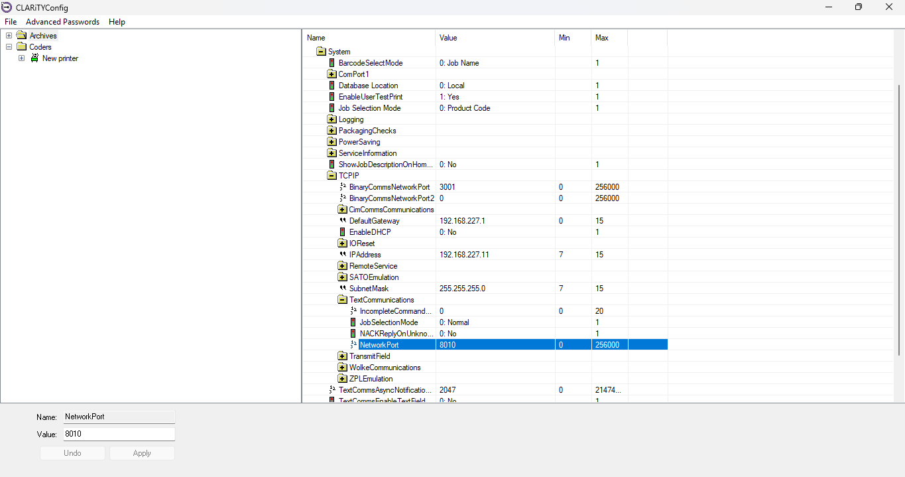Expand the Archives tree in left panel
Image resolution: width=905 pixels, height=477 pixels.
pos(9,36)
